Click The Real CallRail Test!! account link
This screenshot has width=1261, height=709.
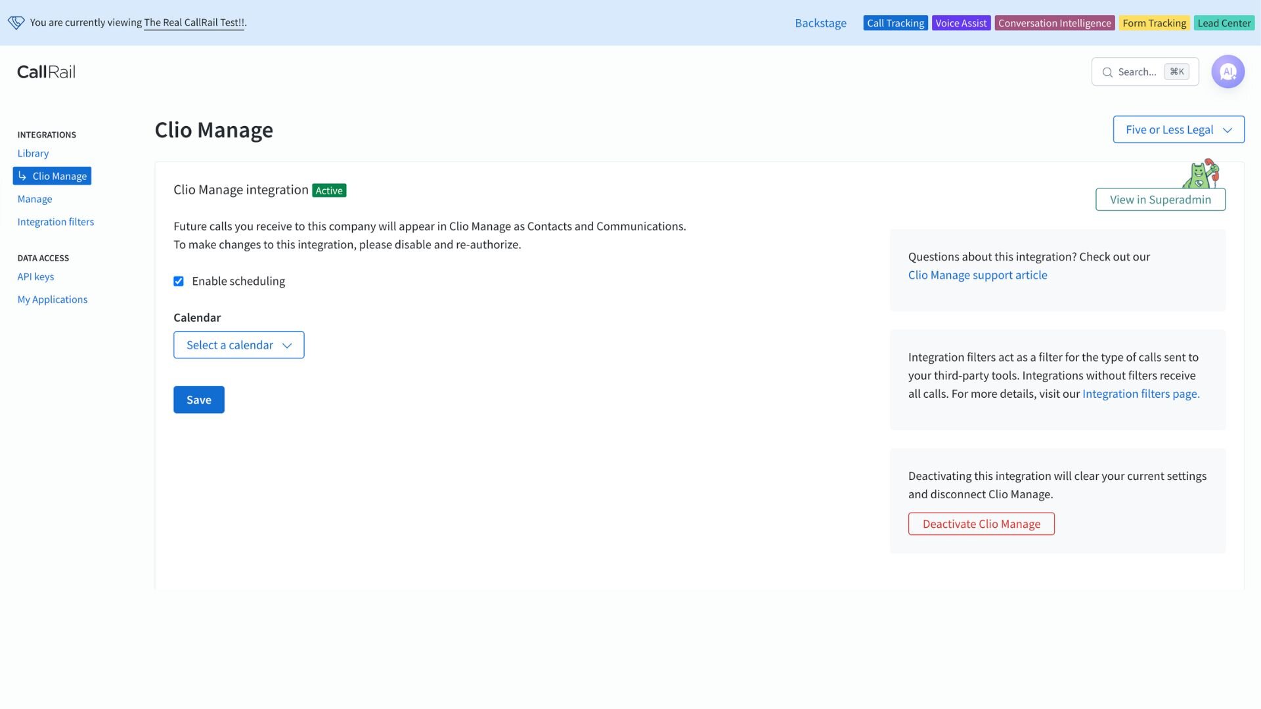pyautogui.click(x=194, y=22)
